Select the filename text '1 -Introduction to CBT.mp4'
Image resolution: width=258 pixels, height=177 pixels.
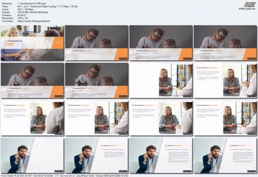tap(31, 3)
